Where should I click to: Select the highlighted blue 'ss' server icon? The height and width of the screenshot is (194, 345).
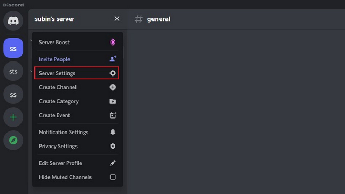click(x=13, y=48)
